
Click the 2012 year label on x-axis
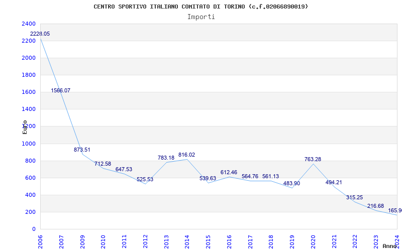(145, 242)
